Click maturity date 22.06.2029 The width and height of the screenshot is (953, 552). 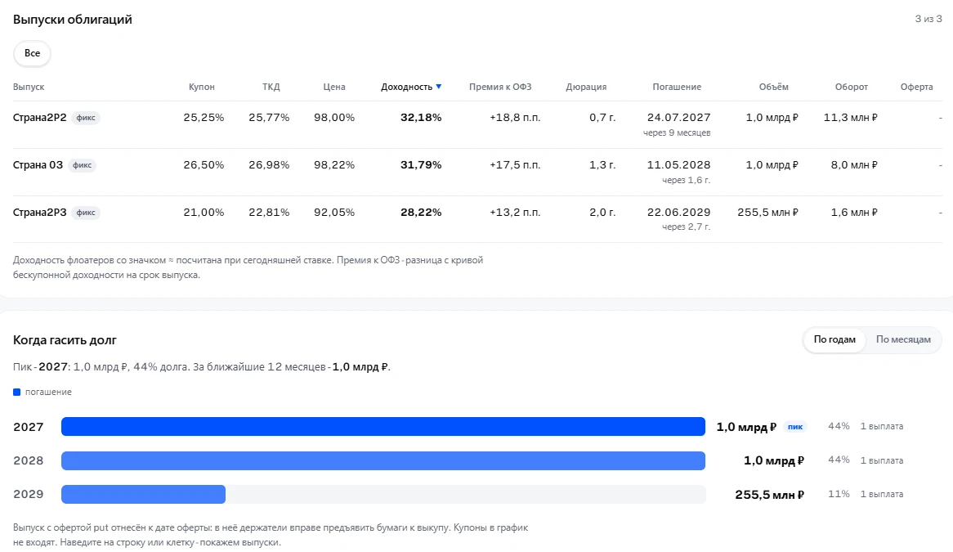click(678, 212)
